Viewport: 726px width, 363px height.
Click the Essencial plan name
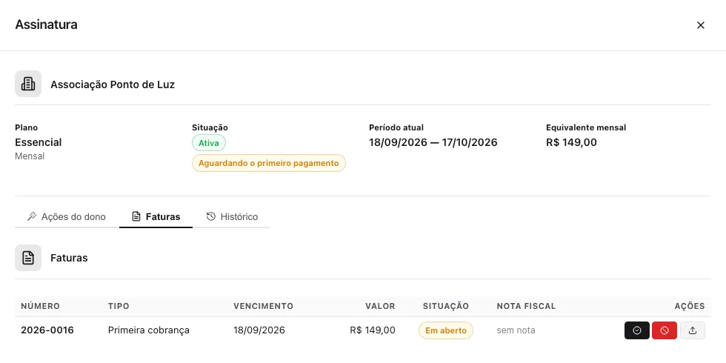[x=39, y=142]
